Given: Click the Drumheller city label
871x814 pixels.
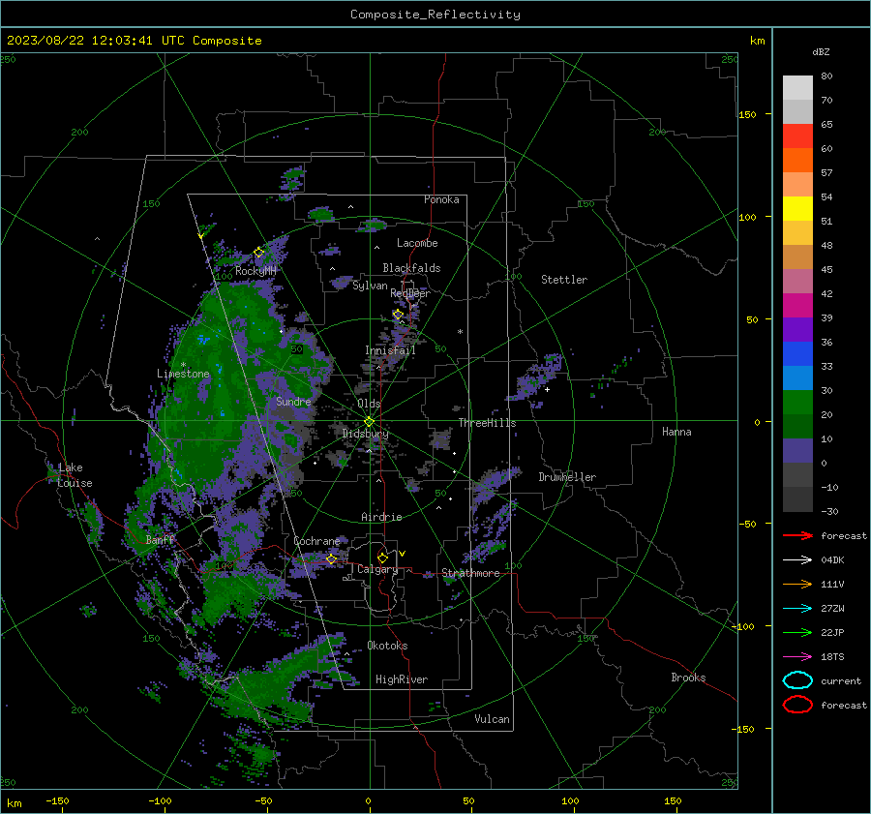Looking at the screenshot, I should pos(567,477).
